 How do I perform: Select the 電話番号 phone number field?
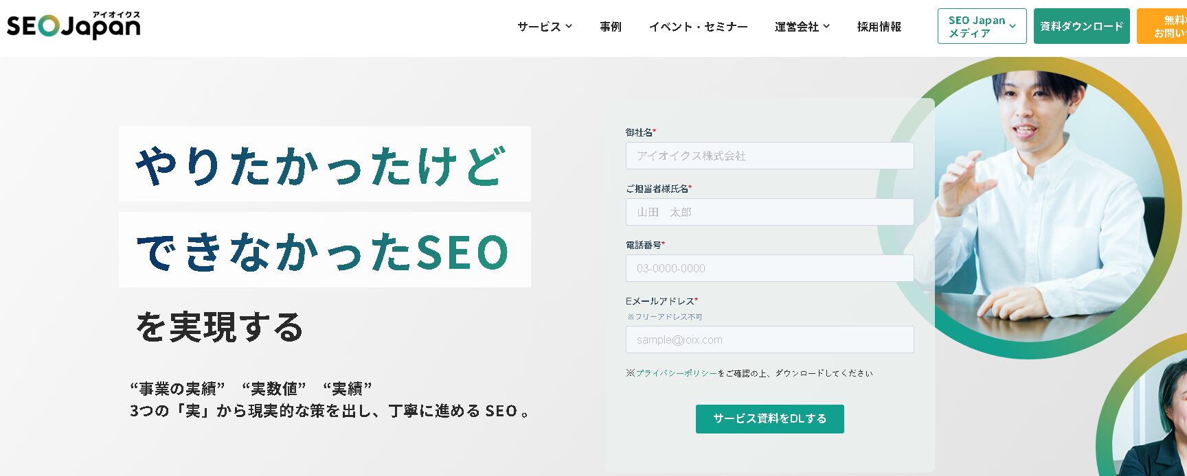click(x=769, y=268)
